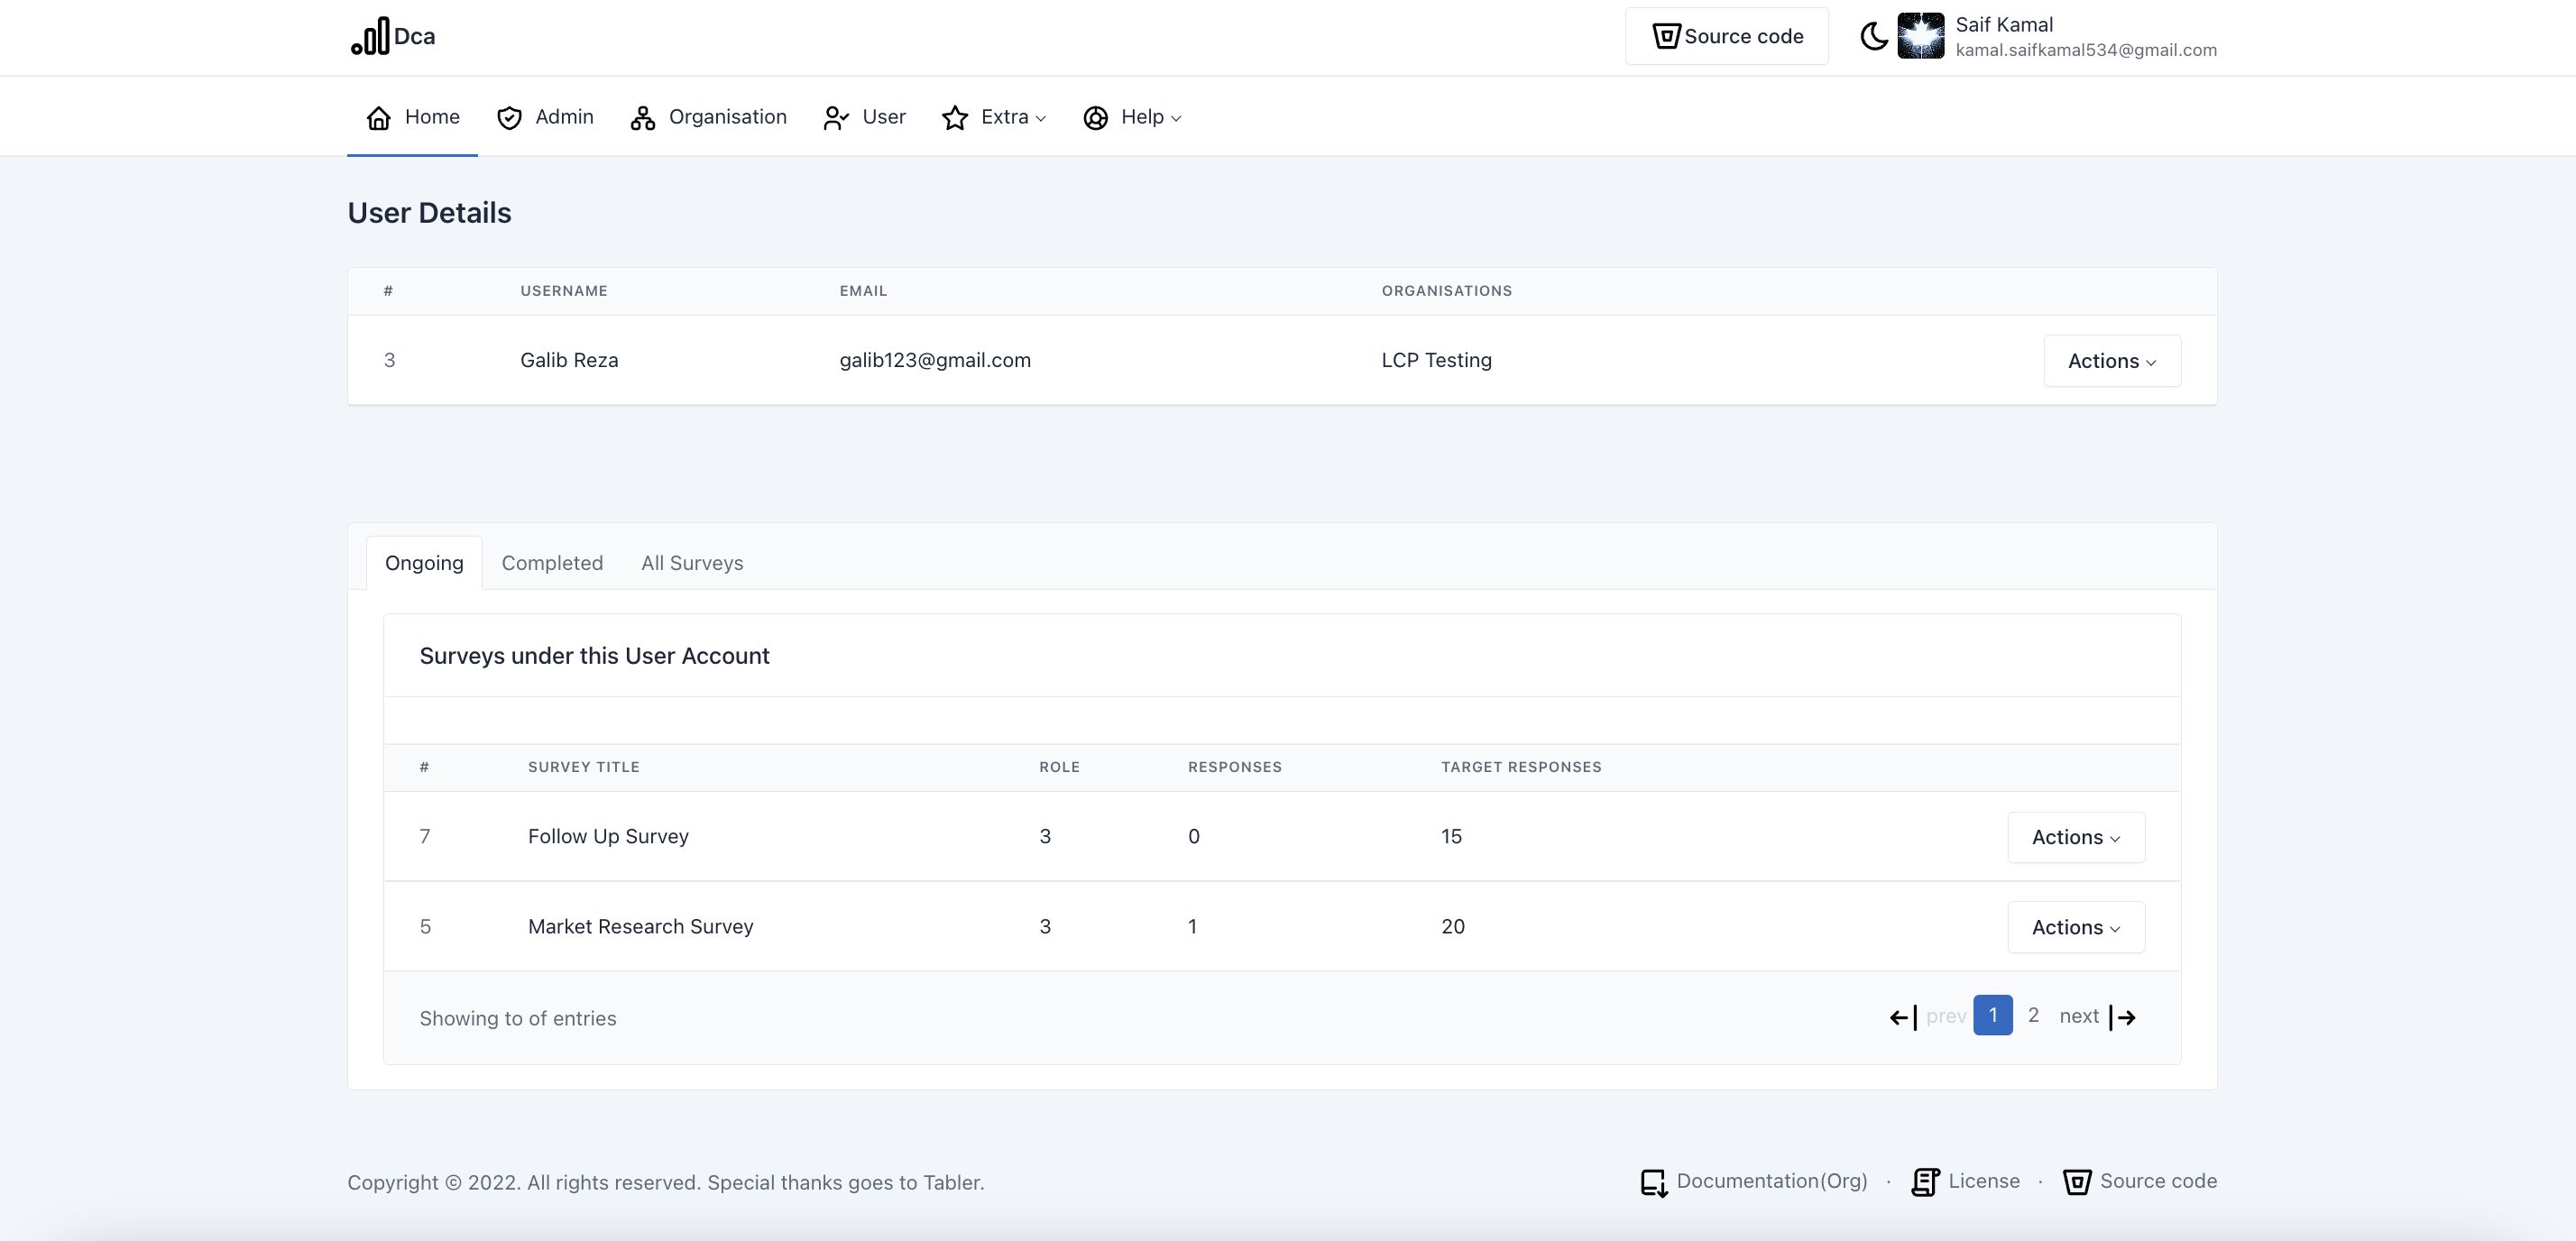
Task: Toggle dark mode with the moon icon
Action: pyautogui.click(x=1873, y=37)
